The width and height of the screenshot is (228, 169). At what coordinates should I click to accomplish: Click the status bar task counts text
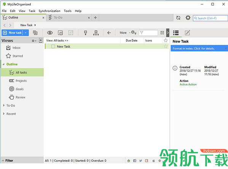pos(76,161)
